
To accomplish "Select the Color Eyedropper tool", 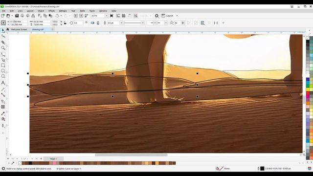I will pos(3,113).
